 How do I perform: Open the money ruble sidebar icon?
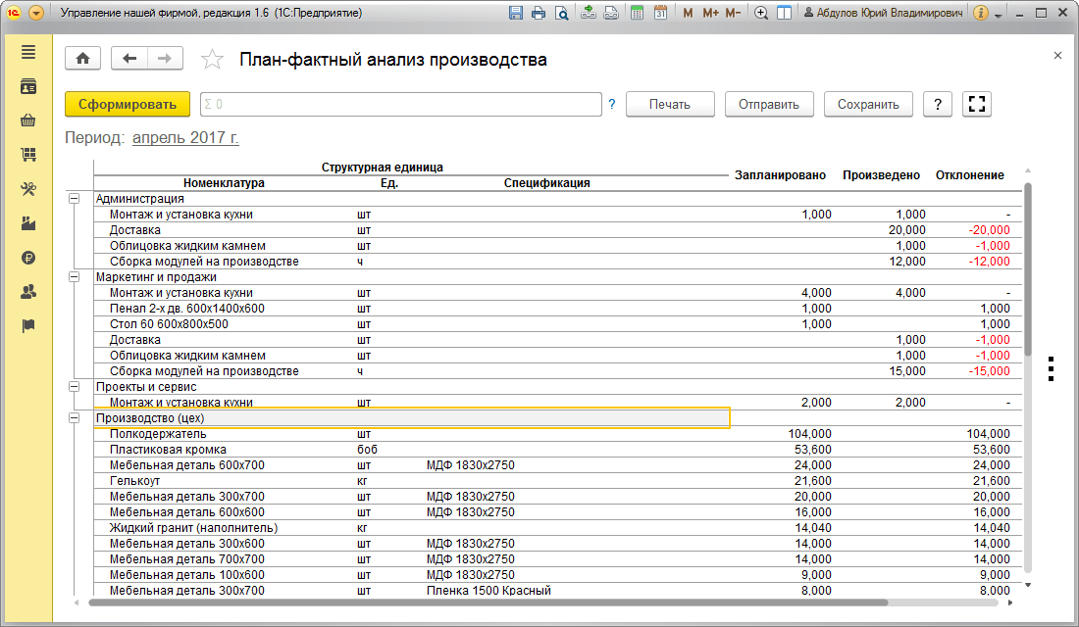[28, 258]
